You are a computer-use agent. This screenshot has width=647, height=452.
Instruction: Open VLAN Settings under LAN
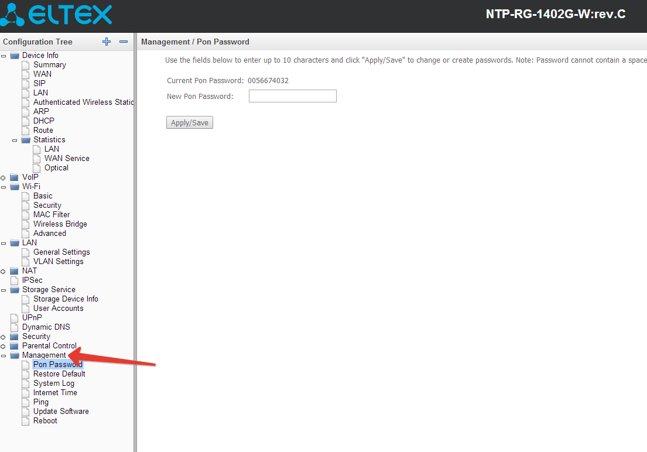(58, 261)
